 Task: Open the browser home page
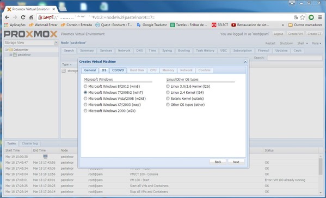(x=31, y=17)
